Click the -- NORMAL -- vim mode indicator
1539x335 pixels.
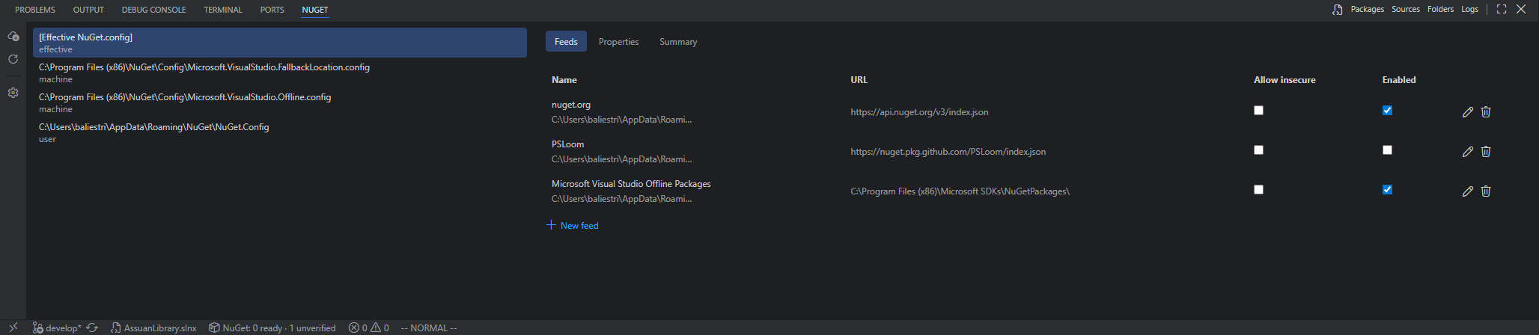click(x=429, y=328)
